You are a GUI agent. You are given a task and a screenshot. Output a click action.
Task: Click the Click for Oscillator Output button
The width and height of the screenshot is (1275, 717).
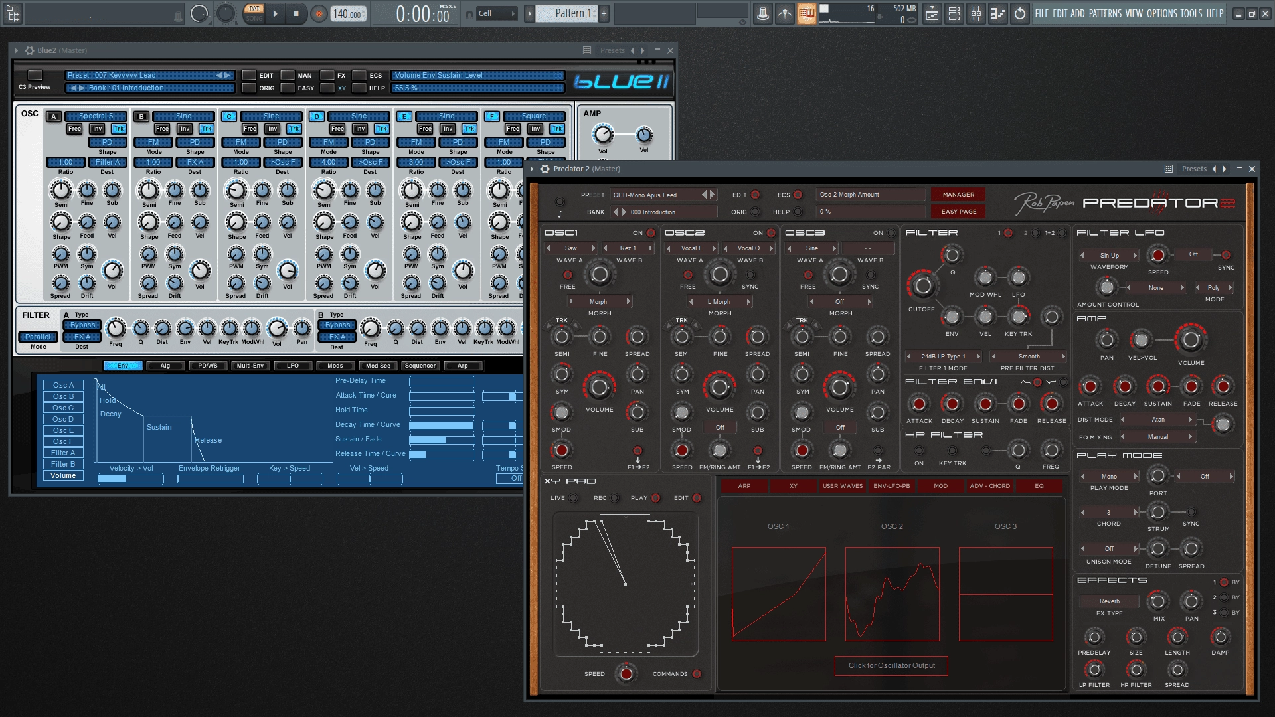click(x=891, y=665)
